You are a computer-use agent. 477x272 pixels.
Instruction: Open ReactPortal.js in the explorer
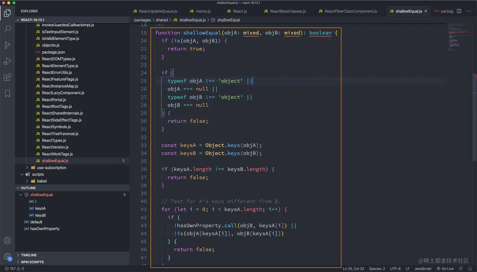[x=54, y=100]
